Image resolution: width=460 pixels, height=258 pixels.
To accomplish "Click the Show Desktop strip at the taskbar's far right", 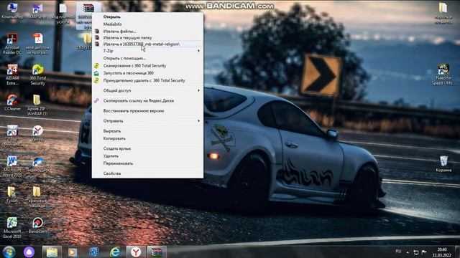I will pos(458,252).
